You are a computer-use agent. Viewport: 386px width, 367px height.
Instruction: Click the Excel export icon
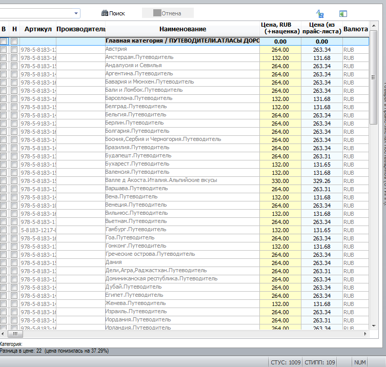tap(343, 13)
